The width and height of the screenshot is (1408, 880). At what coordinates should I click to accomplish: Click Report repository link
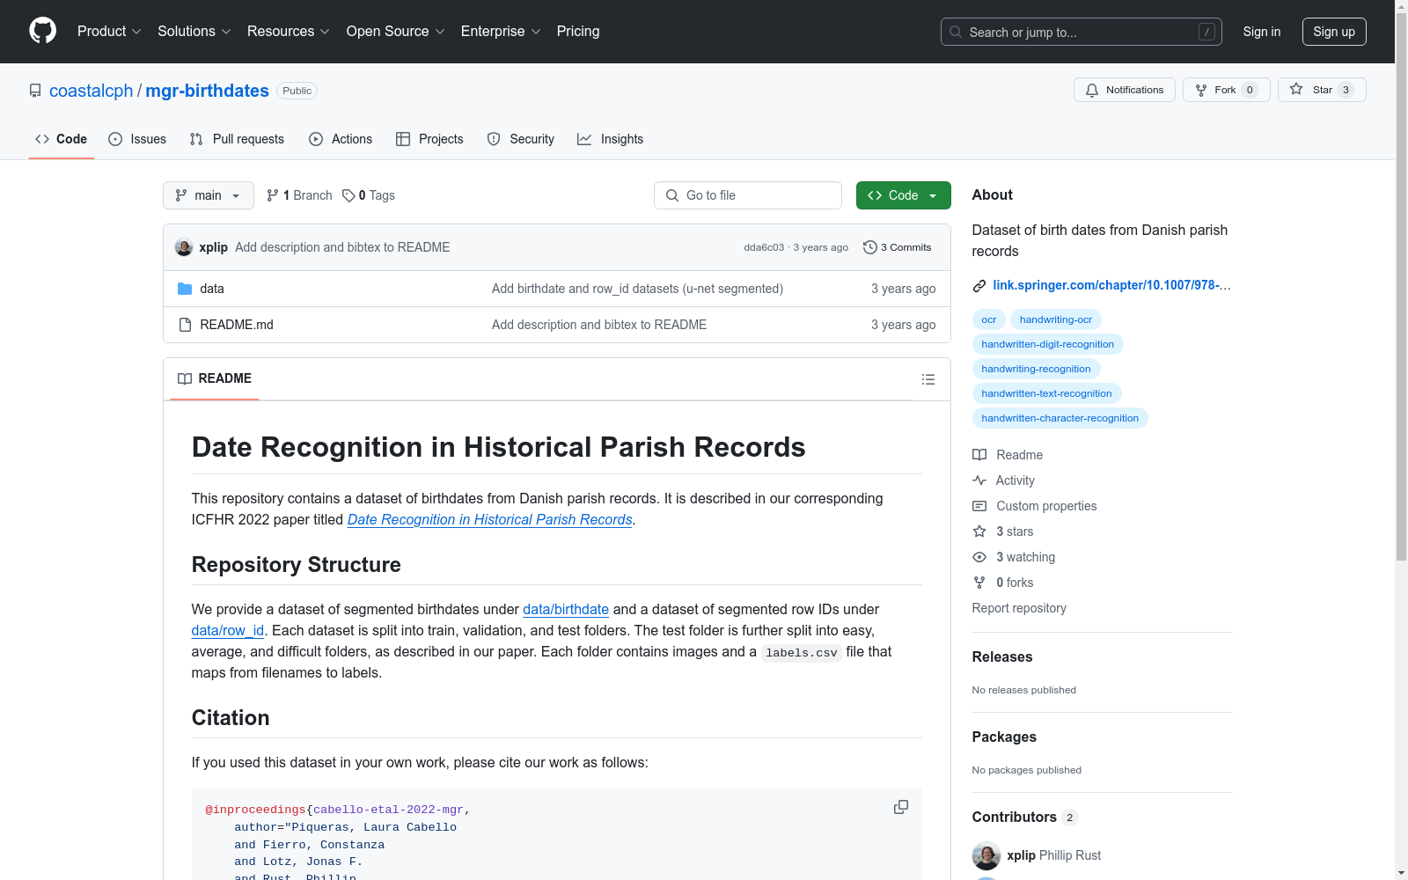[1019, 608]
